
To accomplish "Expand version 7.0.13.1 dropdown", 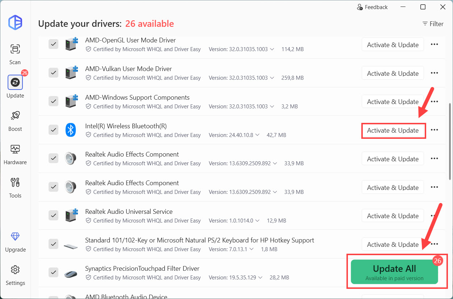I will click(252, 249).
